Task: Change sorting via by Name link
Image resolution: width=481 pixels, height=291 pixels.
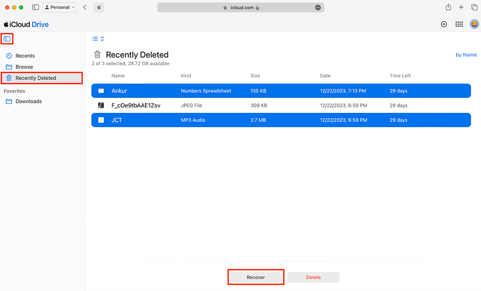Action: tap(466, 54)
